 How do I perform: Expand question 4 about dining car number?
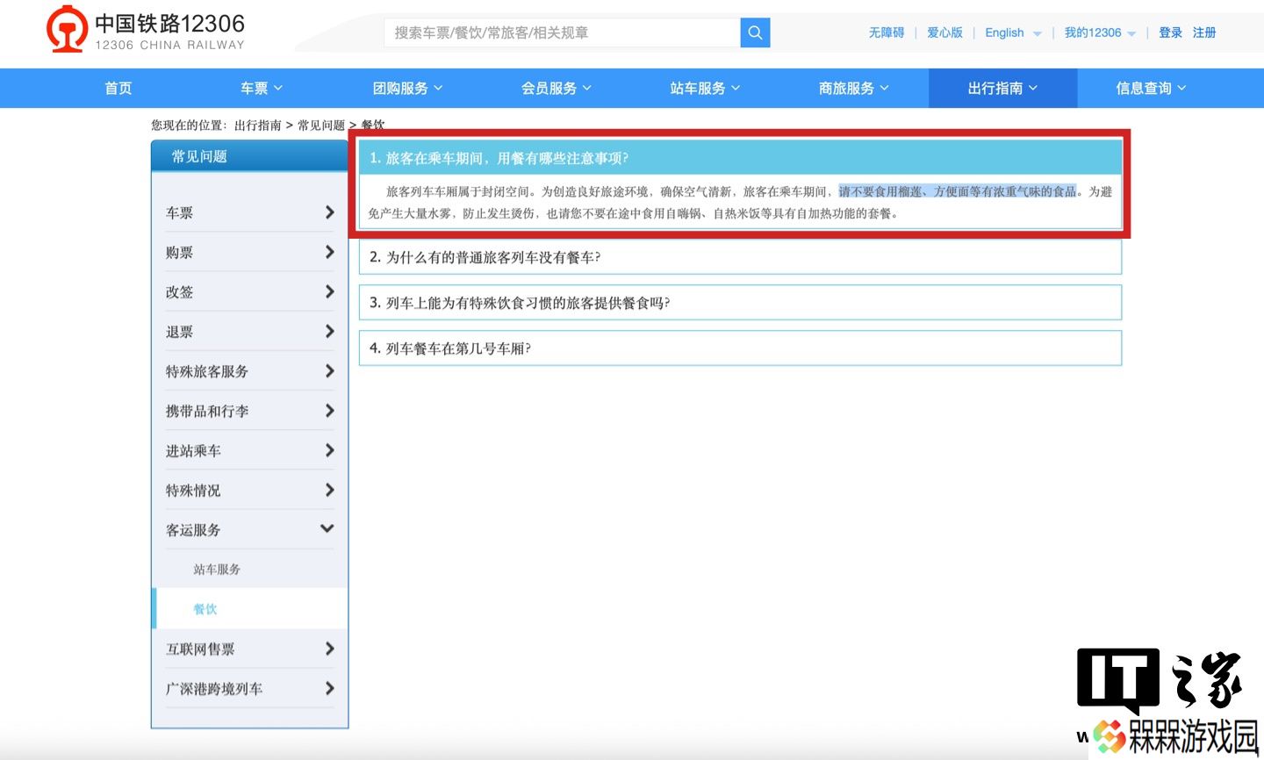pyautogui.click(x=740, y=348)
